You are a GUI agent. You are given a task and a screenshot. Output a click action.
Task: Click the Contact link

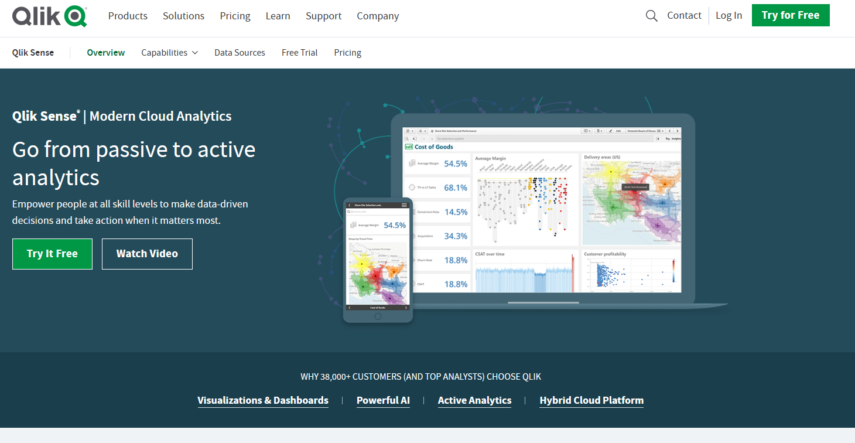click(684, 15)
